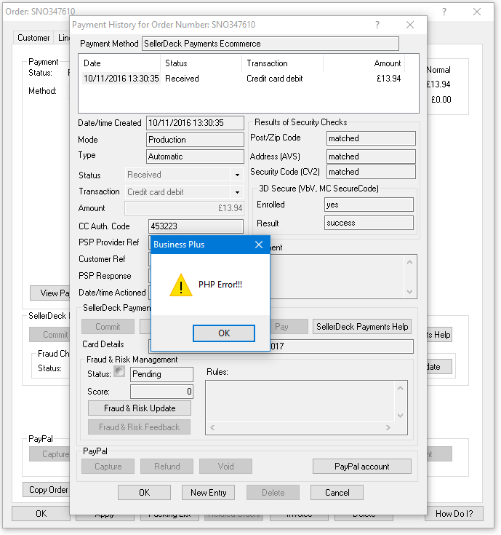Click the Address (AVS) result field

[x=371, y=156]
